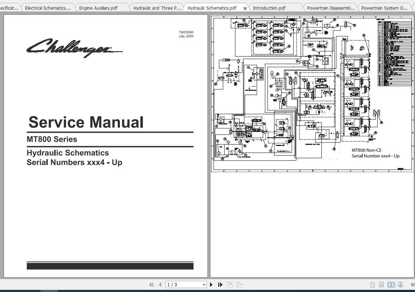Click the document number 79023580

(x=186, y=32)
